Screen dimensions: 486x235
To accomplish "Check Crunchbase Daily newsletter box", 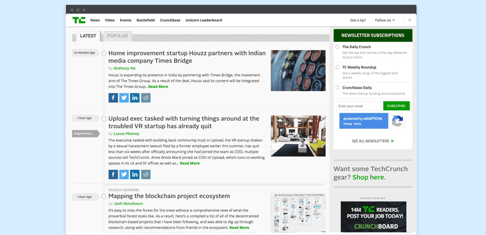I will [x=338, y=88].
